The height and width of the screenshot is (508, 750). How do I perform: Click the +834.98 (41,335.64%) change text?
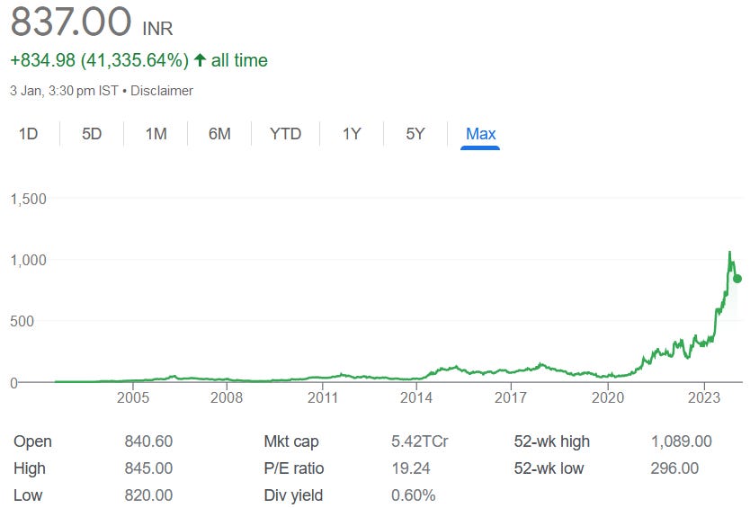click(100, 61)
